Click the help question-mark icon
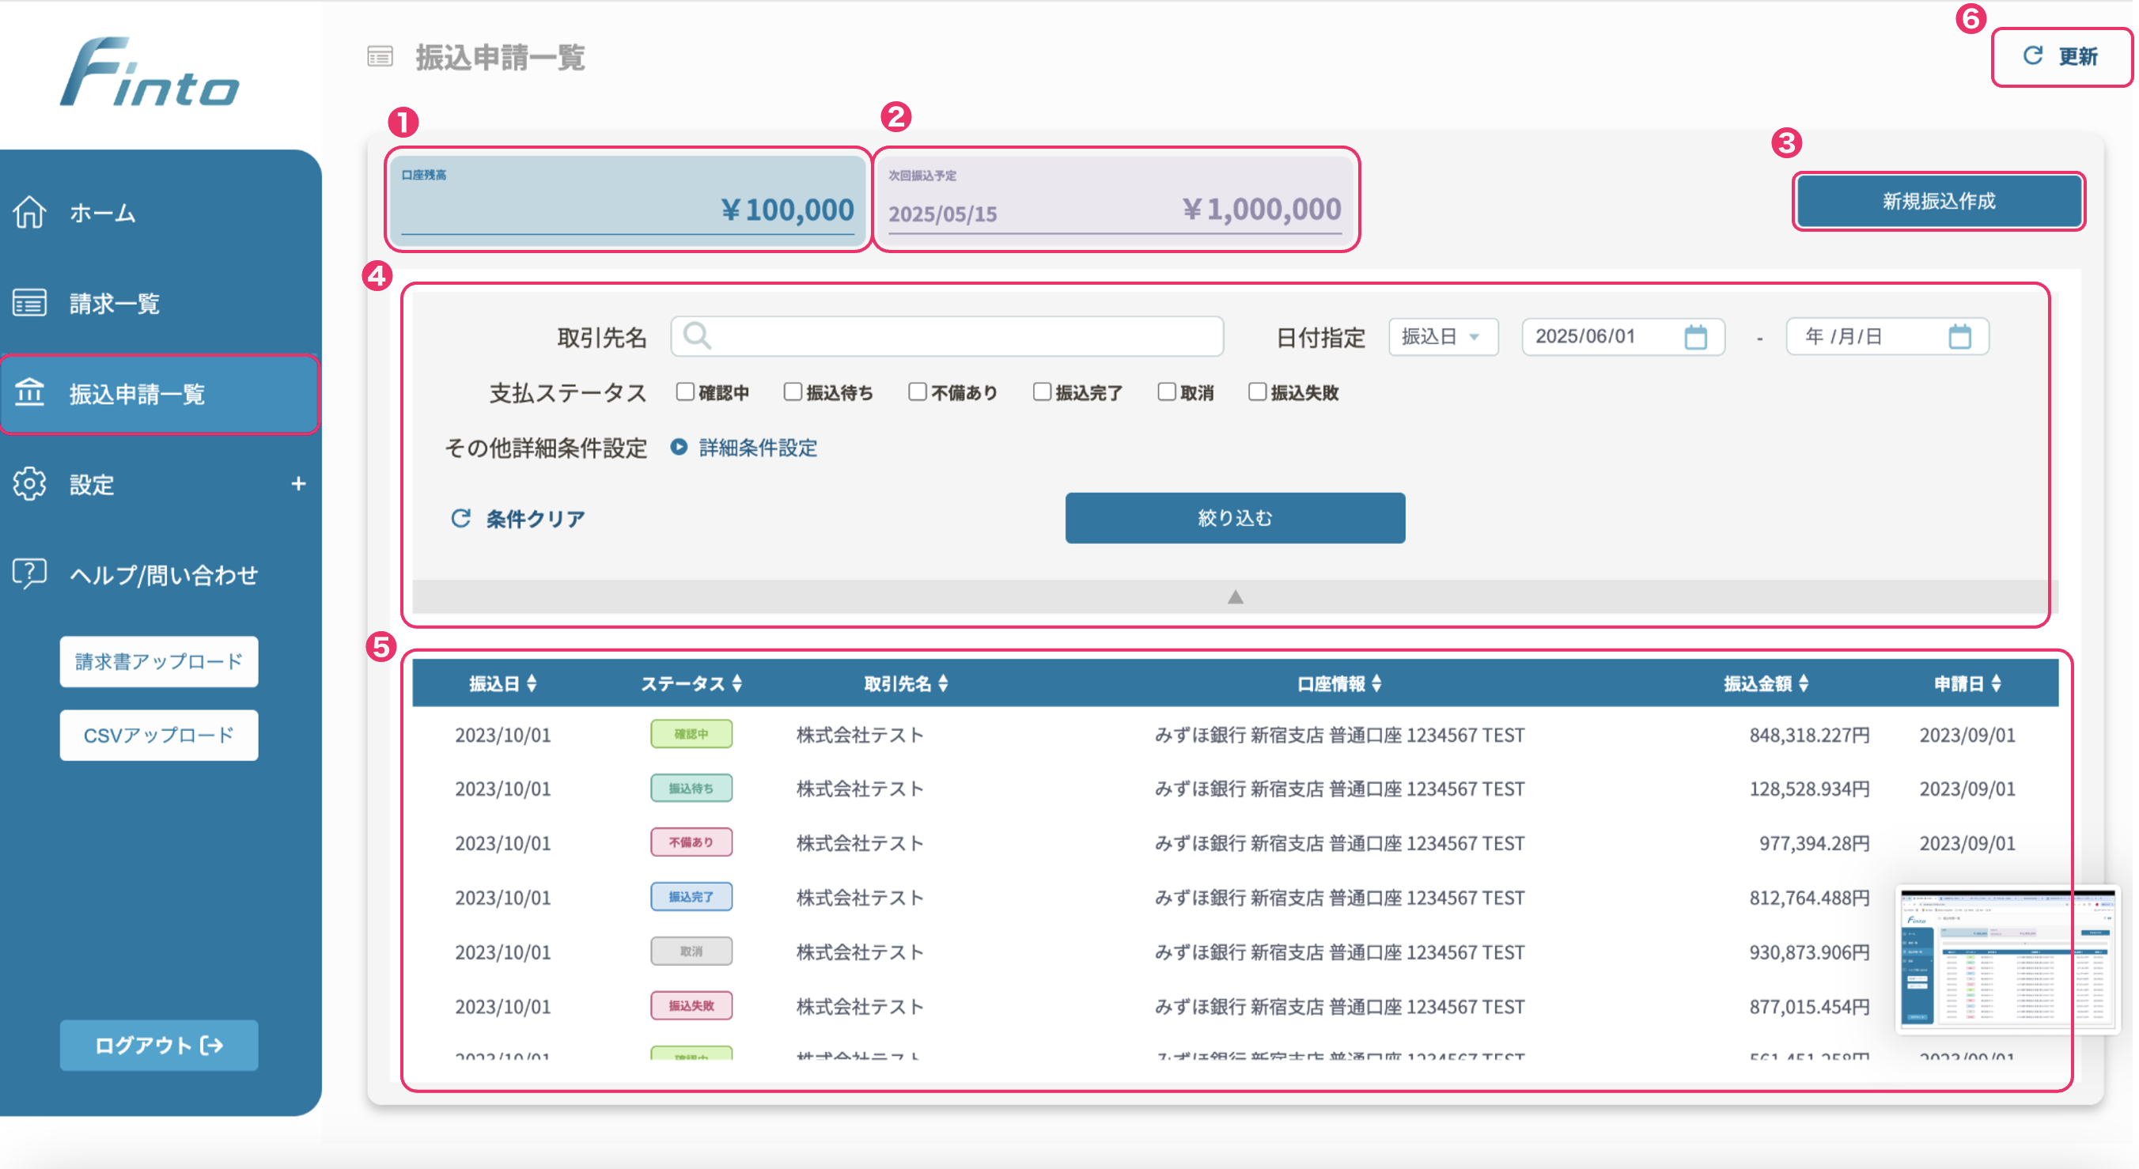The width and height of the screenshot is (2139, 1169). [30, 573]
